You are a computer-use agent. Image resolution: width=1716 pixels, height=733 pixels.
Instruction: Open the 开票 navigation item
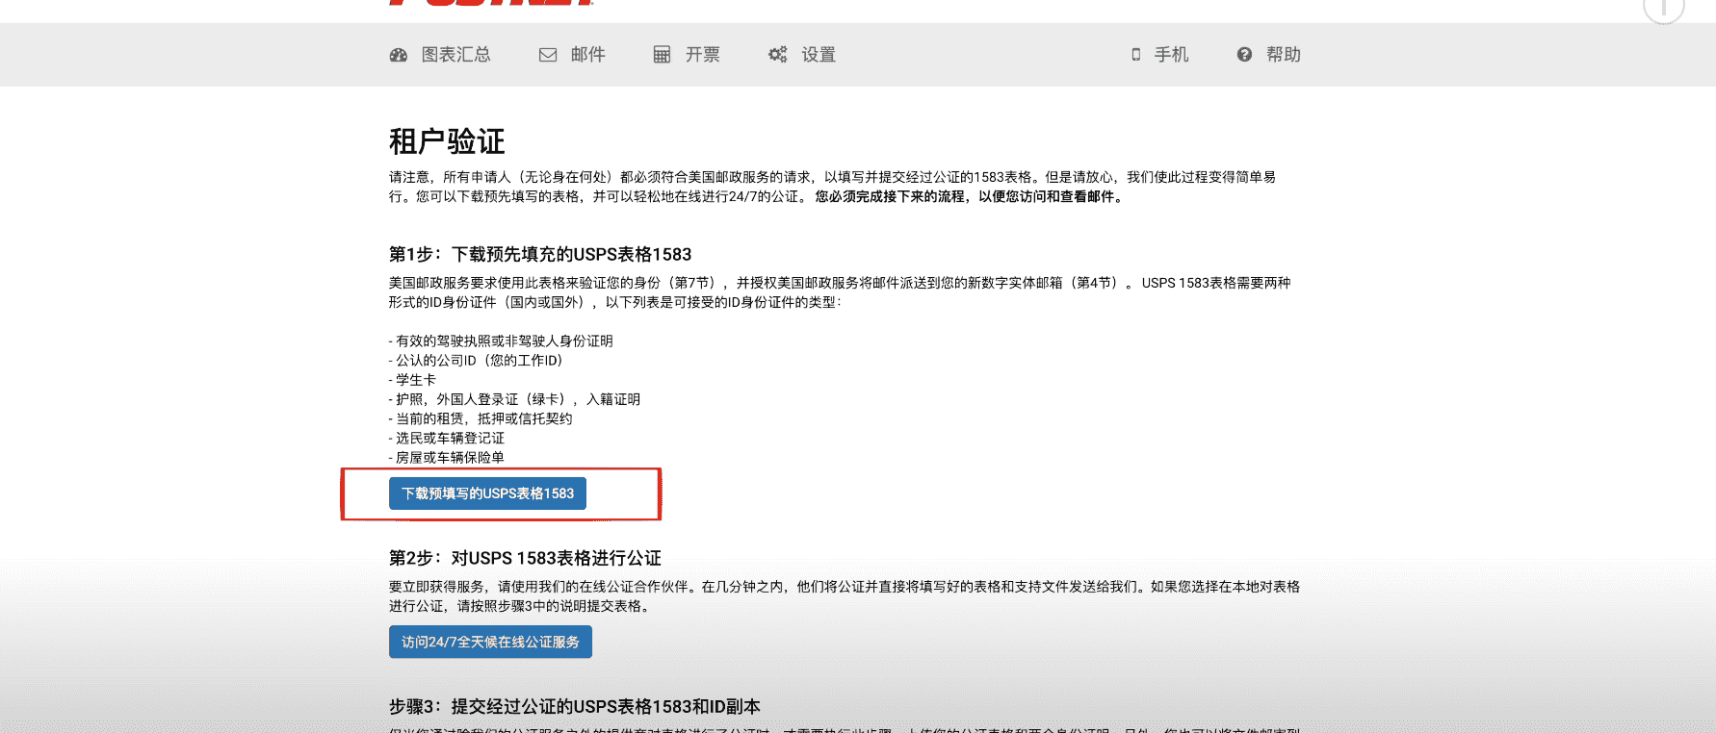(702, 55)
